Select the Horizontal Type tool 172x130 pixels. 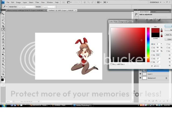pos(3,61)
